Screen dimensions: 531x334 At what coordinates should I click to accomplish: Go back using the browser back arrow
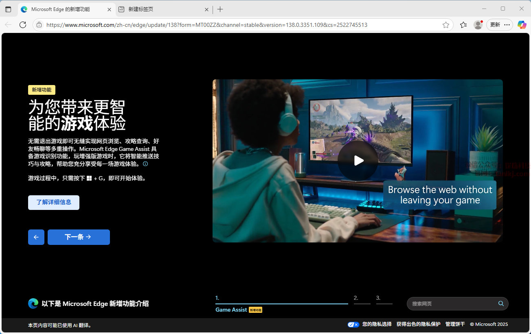point(8,25)
